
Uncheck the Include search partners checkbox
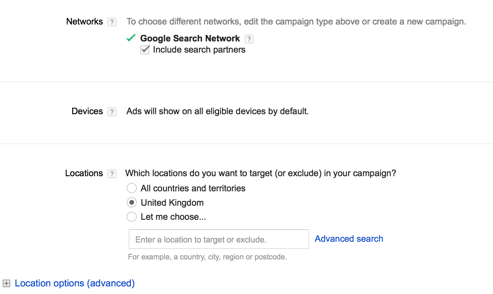(145, 50)
